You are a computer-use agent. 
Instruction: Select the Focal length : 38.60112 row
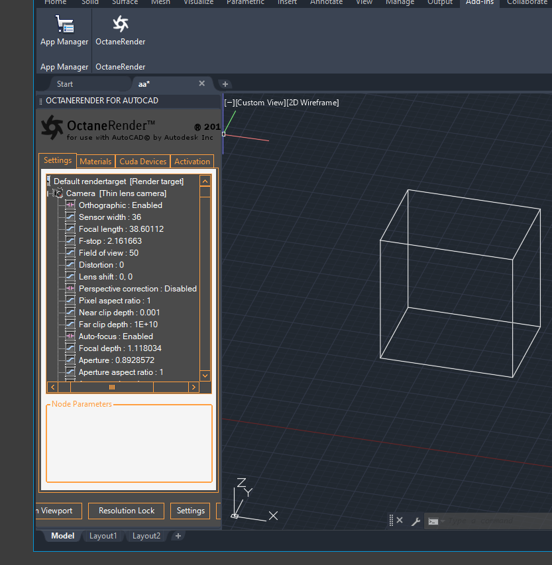click(x=121, y=229)
